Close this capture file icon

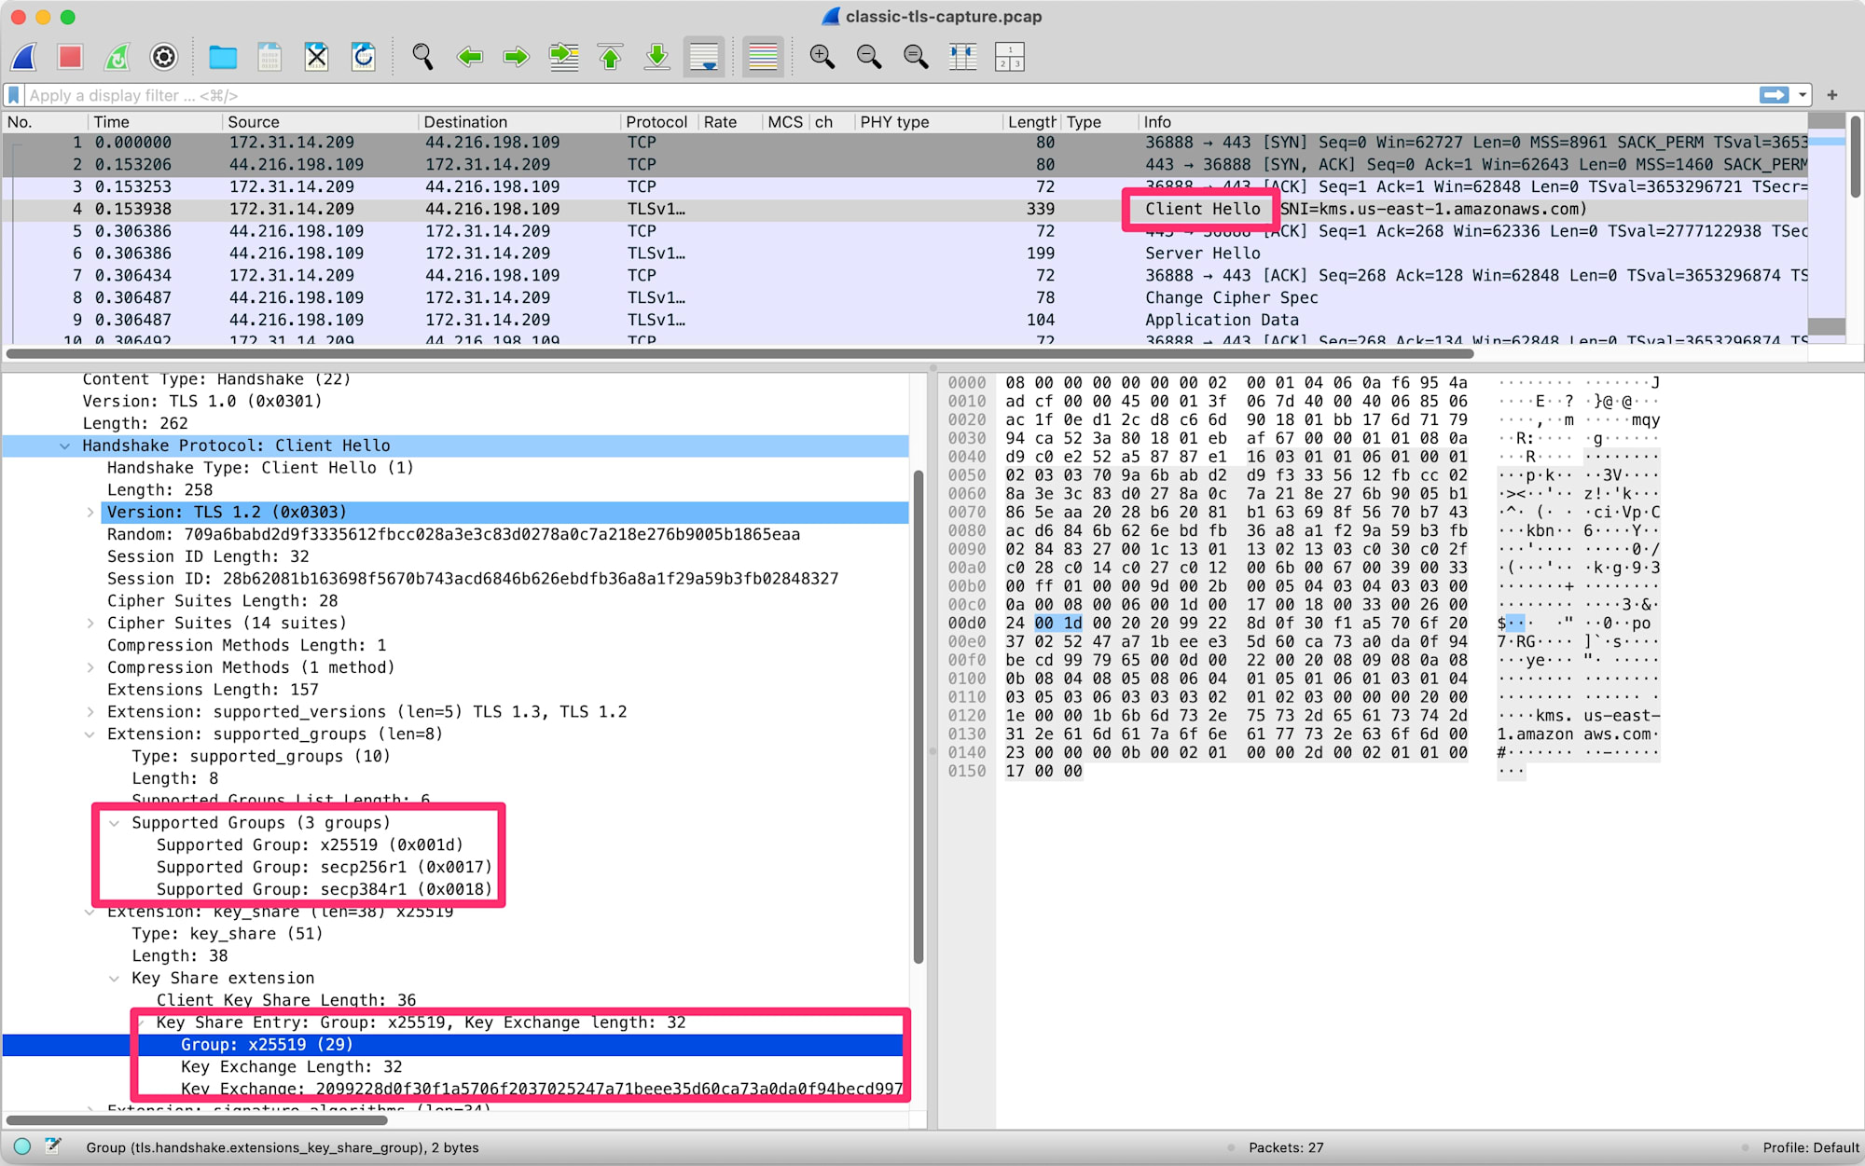[317, 57]
